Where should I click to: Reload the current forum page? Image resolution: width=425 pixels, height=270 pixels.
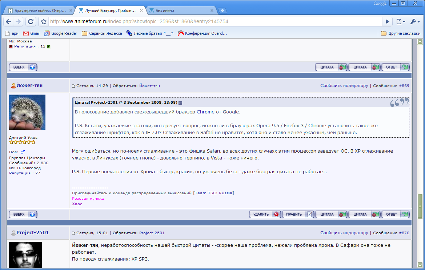[x=31, y=21]
